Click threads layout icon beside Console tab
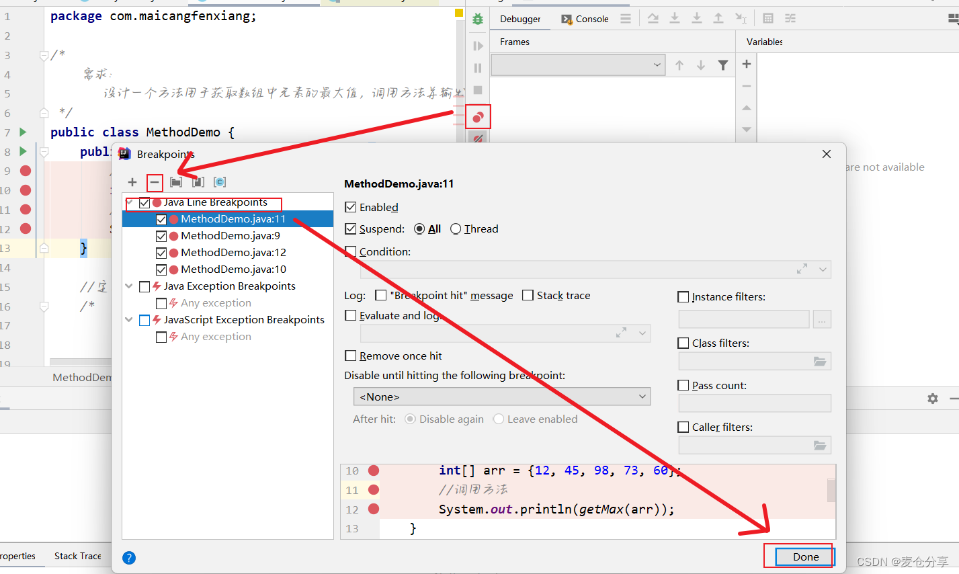The image size is (959, 574). [626, 19]
